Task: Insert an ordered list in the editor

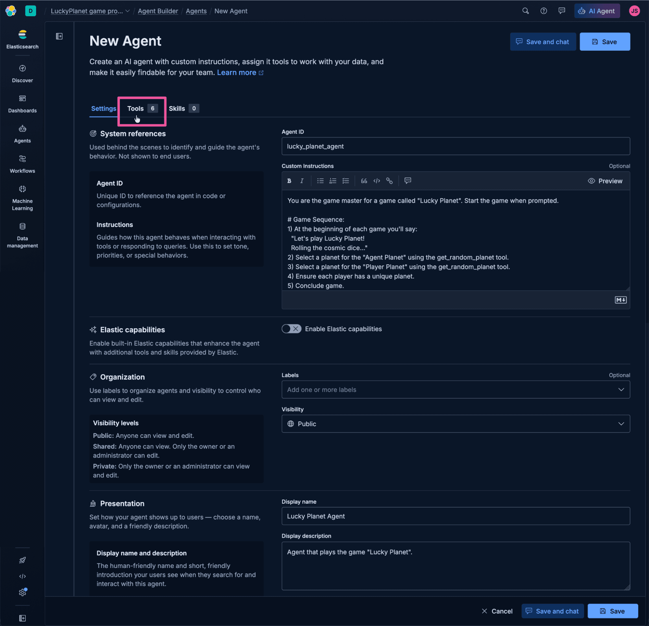Action: pyautogui.click(x=333, y=181)
